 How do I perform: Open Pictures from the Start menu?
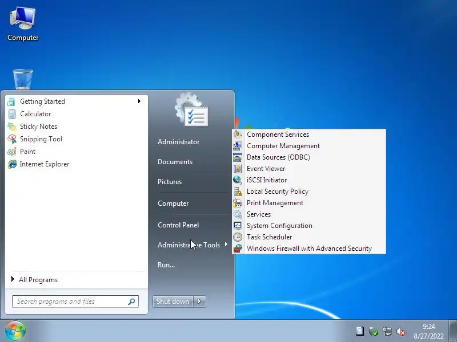pos(170,182)
